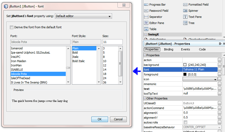Open the UIClassID property editor button
Screen dimensions: 225x132
(219, 103)
